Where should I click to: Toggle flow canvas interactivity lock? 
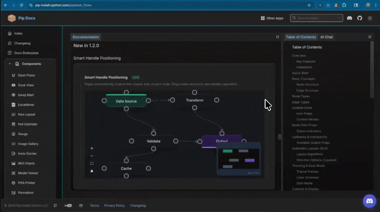click(91, 171)
